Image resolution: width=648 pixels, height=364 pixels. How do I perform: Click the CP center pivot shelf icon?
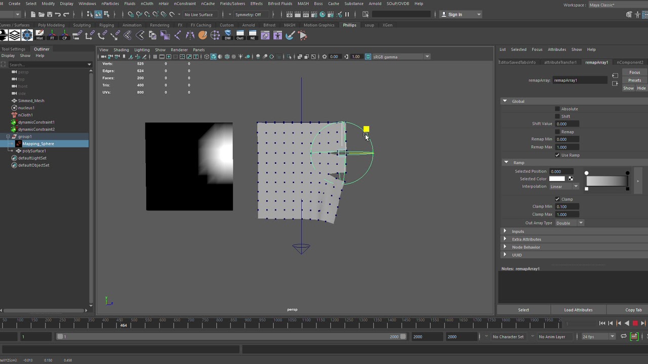[65, 35]
